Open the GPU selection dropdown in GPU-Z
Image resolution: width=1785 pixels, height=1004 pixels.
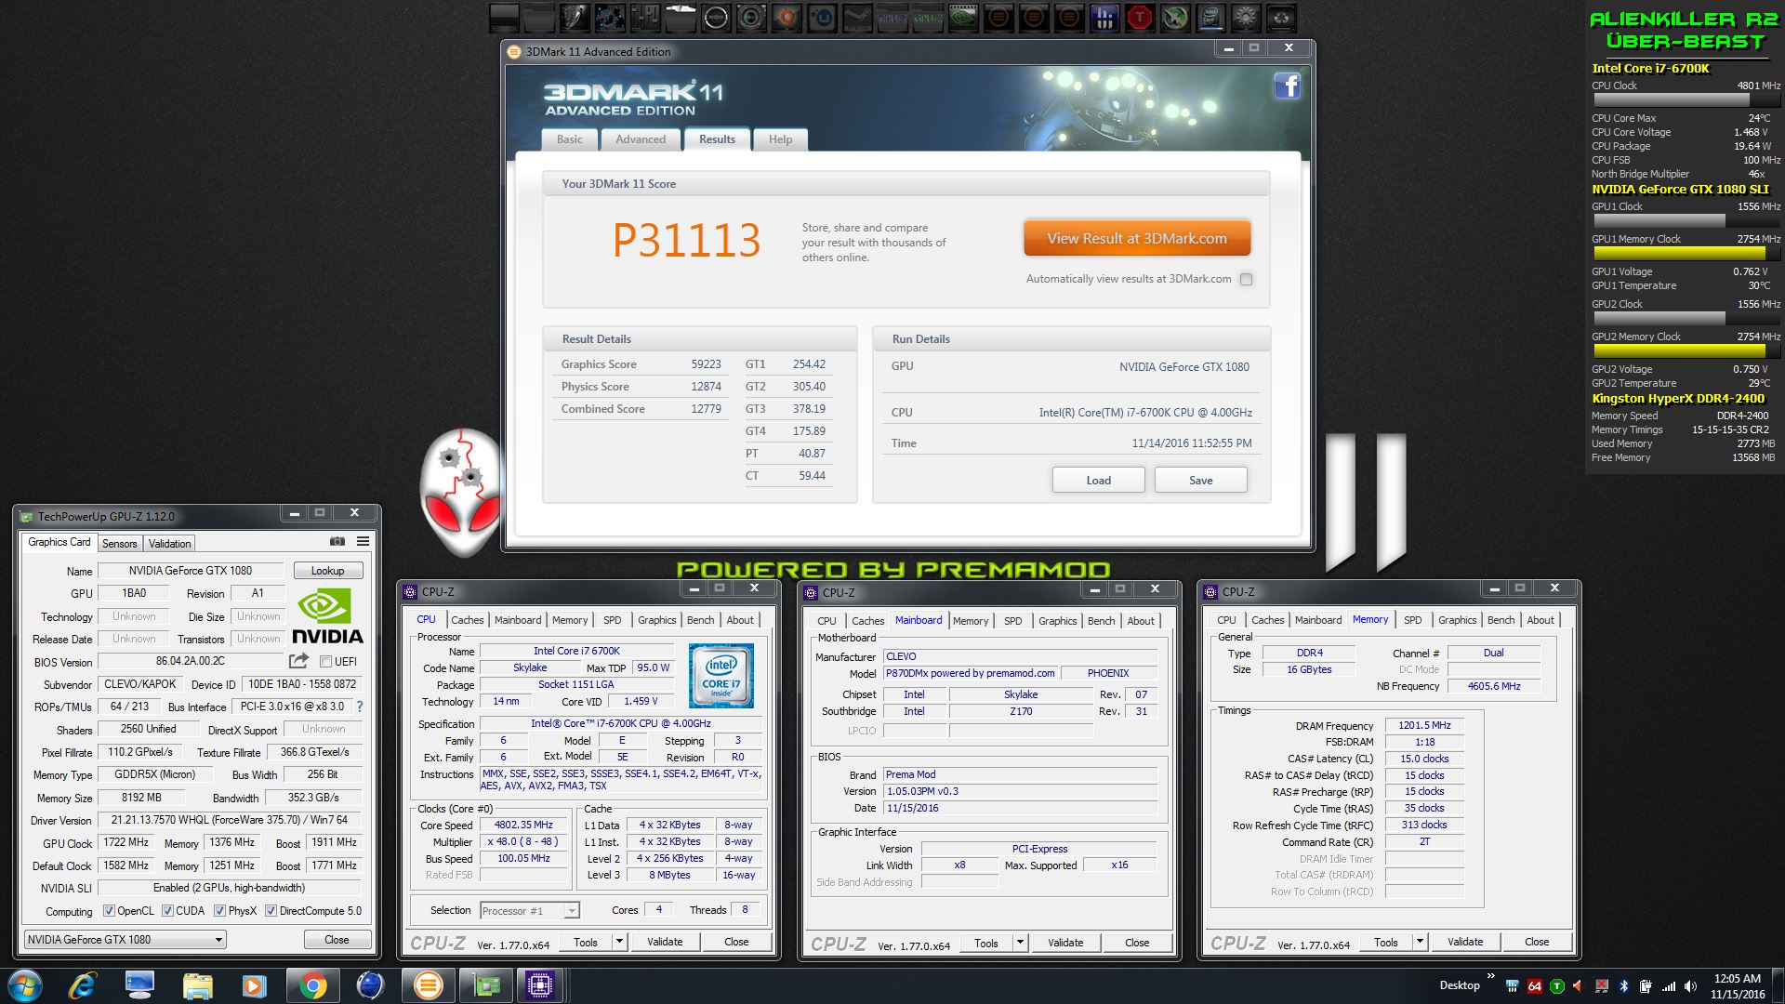125,940
